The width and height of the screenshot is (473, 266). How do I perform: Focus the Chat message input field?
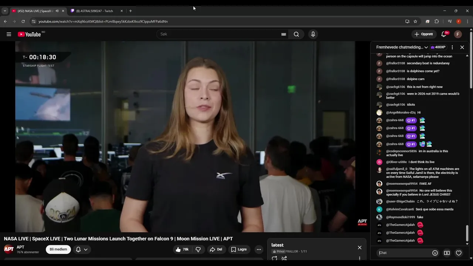(x=404, y=253)
